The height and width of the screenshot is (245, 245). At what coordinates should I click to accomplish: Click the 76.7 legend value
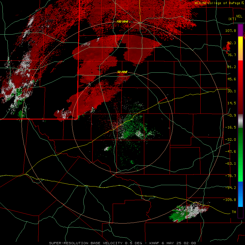click(232, 55)
